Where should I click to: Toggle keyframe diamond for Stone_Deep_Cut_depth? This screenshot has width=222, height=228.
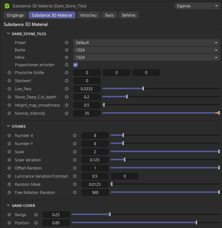[x=9, y=97]
